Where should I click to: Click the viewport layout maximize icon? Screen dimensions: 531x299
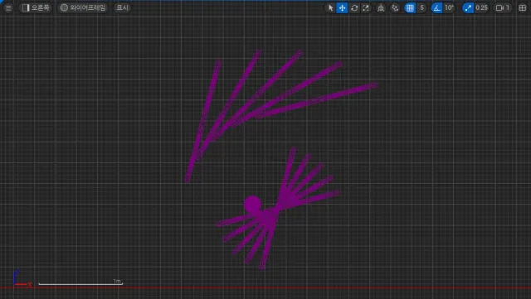(x=522, y=7)
